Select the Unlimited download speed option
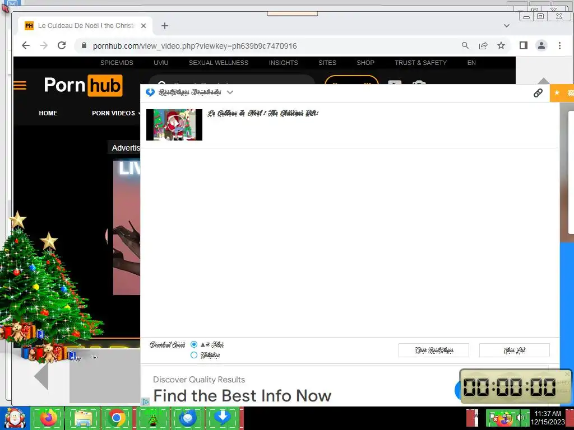The height and width of the screenshot is (430, 574). (194, 355)
